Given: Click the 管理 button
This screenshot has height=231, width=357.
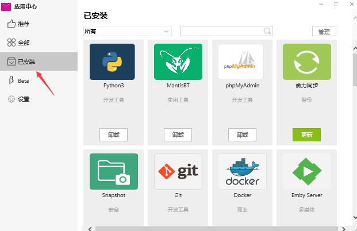Looking at the screenshot, I should tap(324, 31).
